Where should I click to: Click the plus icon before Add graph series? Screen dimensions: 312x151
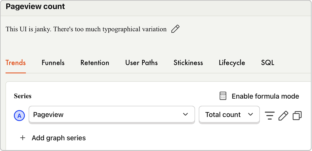(x=23, y=138)
